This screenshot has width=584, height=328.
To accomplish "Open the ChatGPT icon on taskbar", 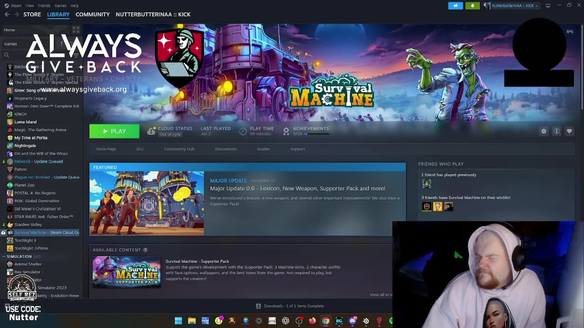I will pyautogui.click(x=286, y=321).
